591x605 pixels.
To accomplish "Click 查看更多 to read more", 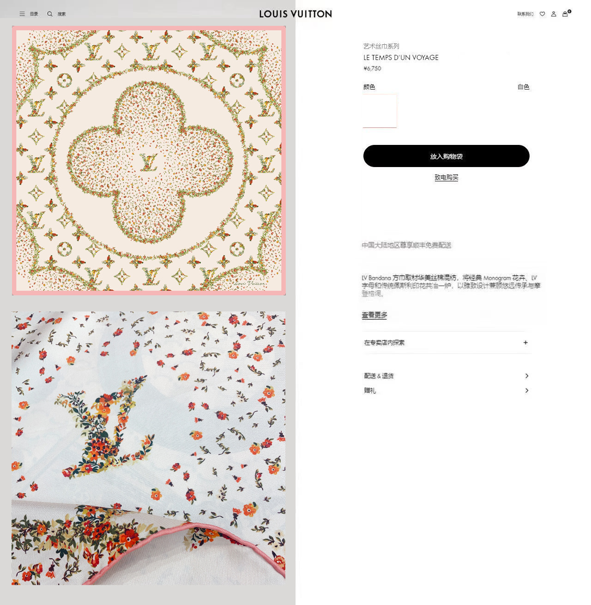I will point(374,315).
